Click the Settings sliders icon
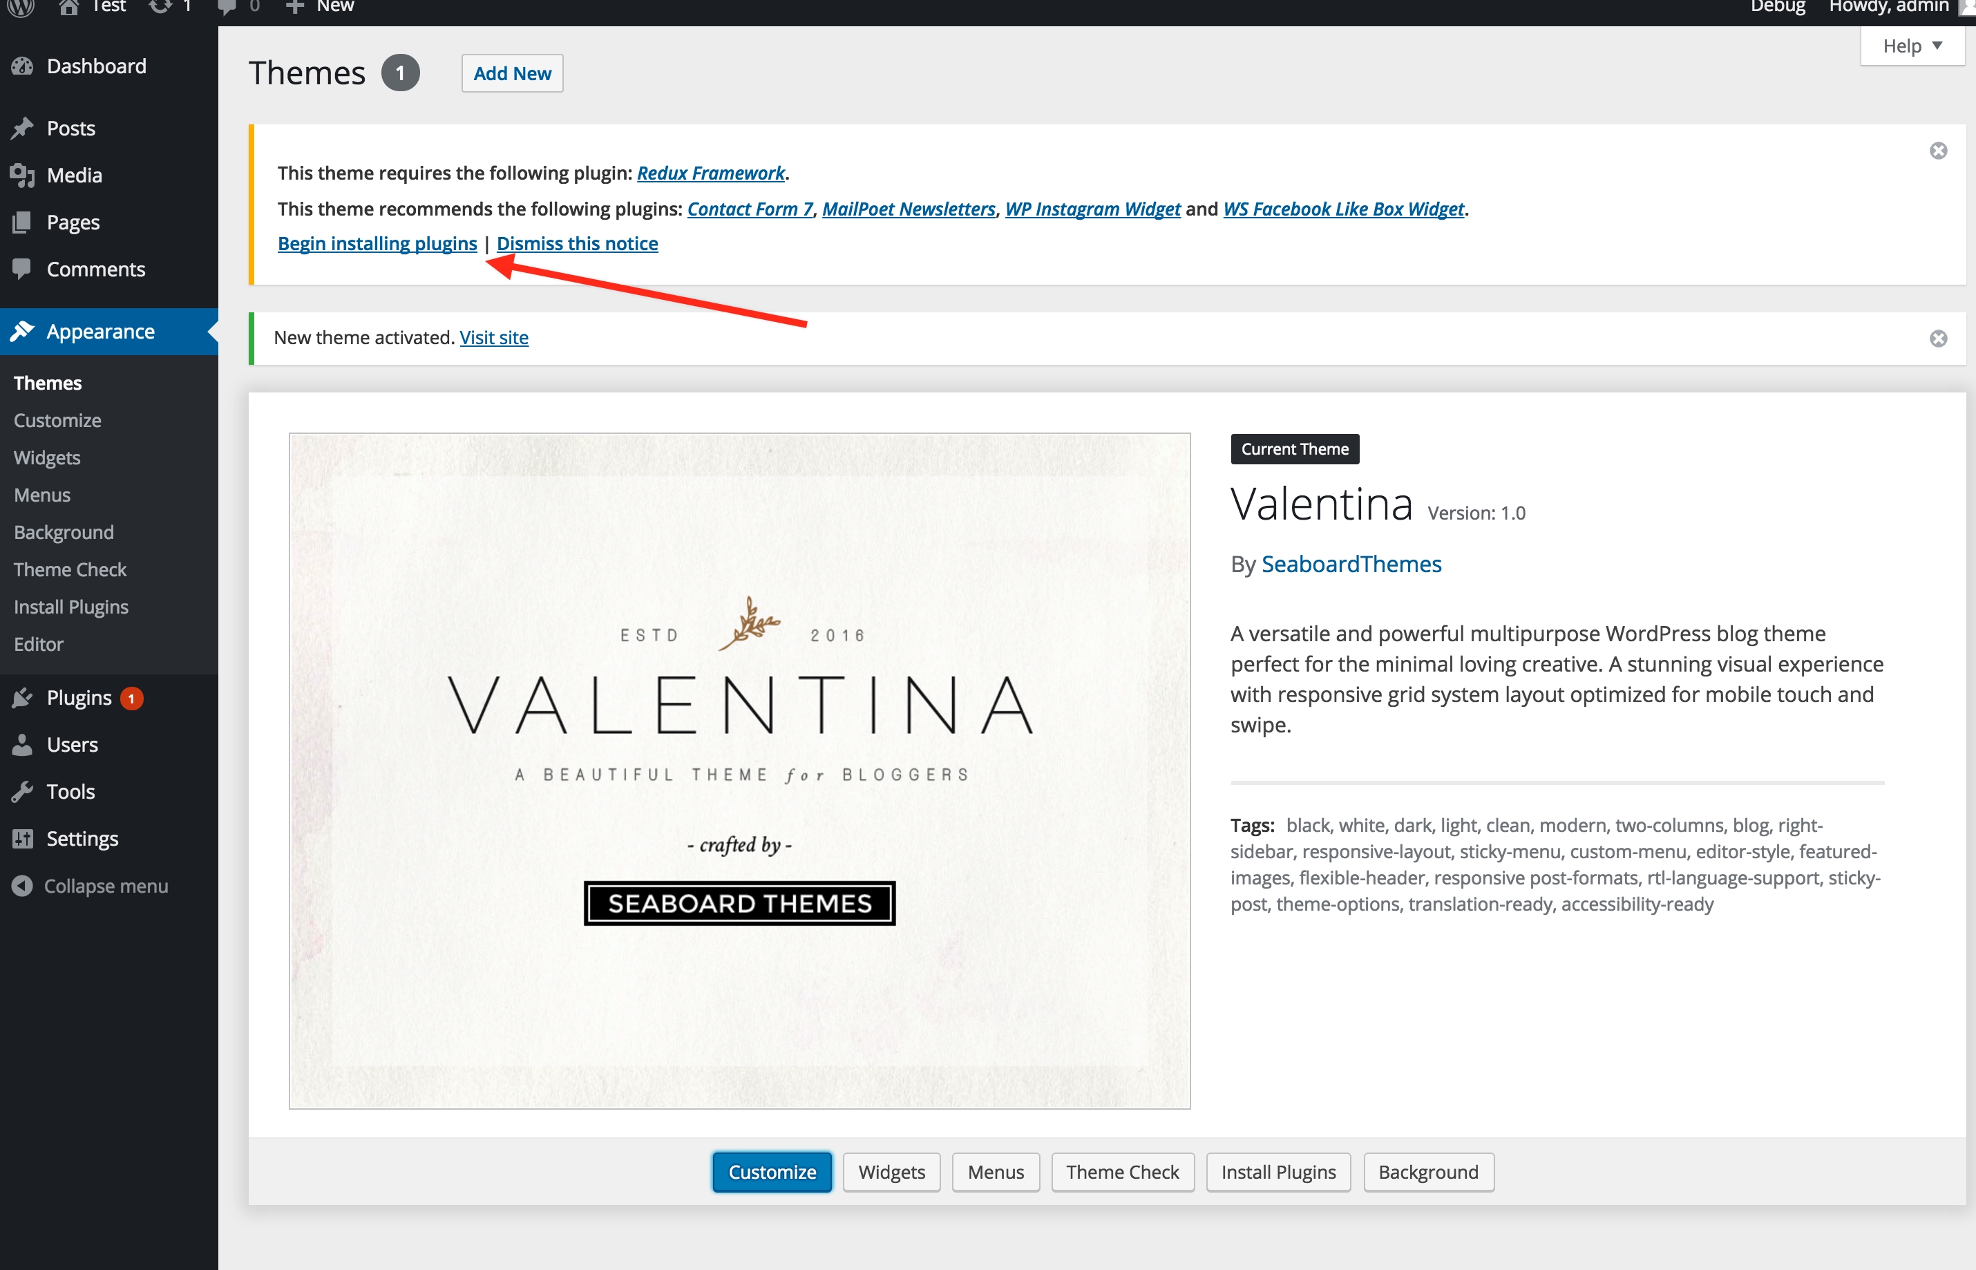The width and height of the screenshot is (1976, 1270). tap(22, 839)
